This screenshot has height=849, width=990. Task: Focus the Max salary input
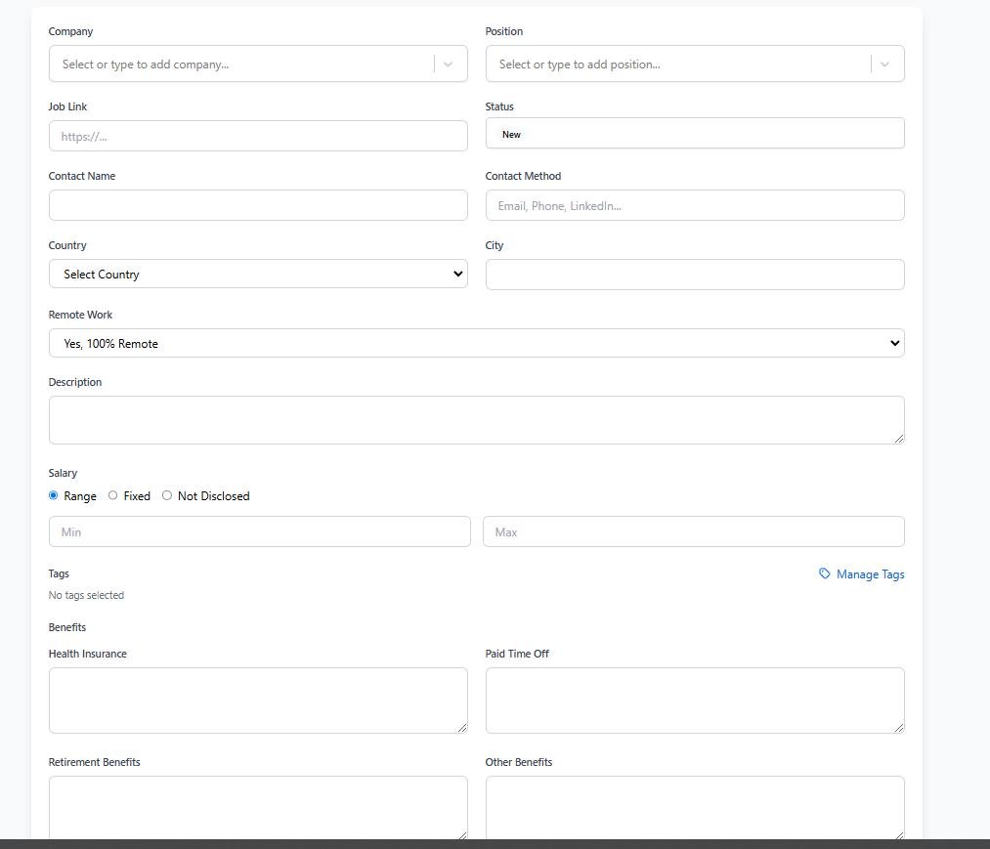click(693, 532)
